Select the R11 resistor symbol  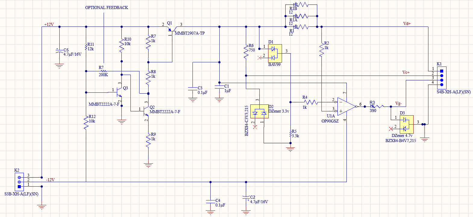click(86, 47)
